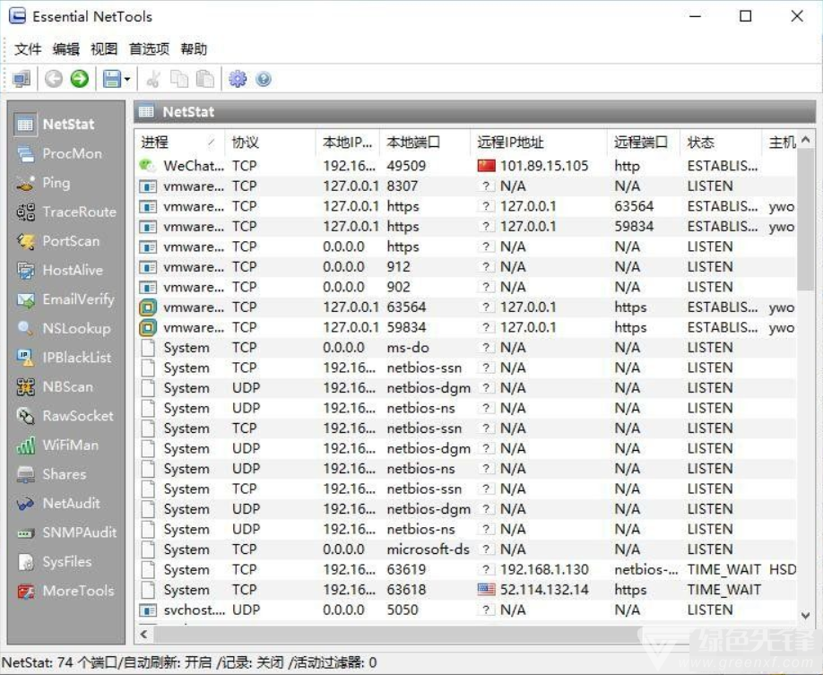Screen dimensions: 823x675
Task: Select the ms-do local port cell
Action: click(x=408, y=348)
